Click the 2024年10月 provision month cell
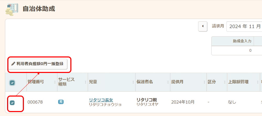262x116 pixels. click(182, 102)
